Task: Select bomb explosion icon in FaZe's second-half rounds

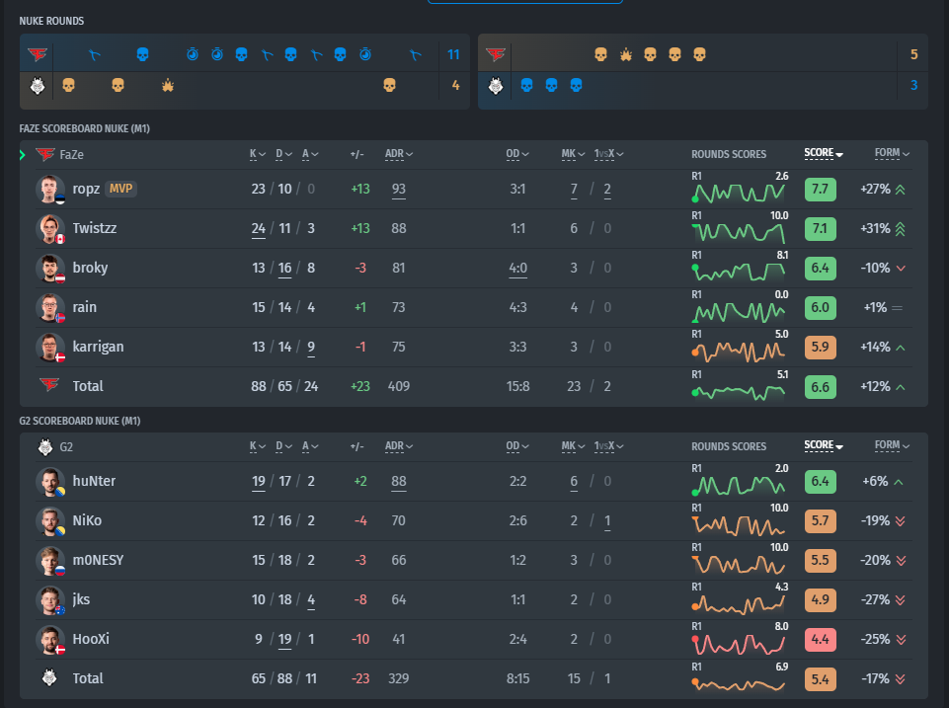Action: point(626,55)
